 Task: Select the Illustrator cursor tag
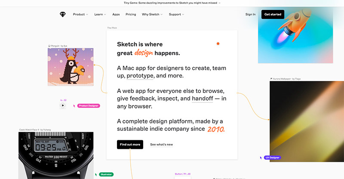(x=106, y=174)
